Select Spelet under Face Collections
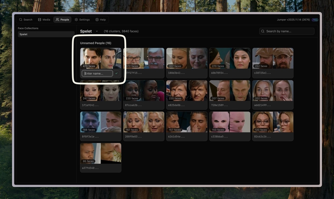334x199 pixels. 23,34
